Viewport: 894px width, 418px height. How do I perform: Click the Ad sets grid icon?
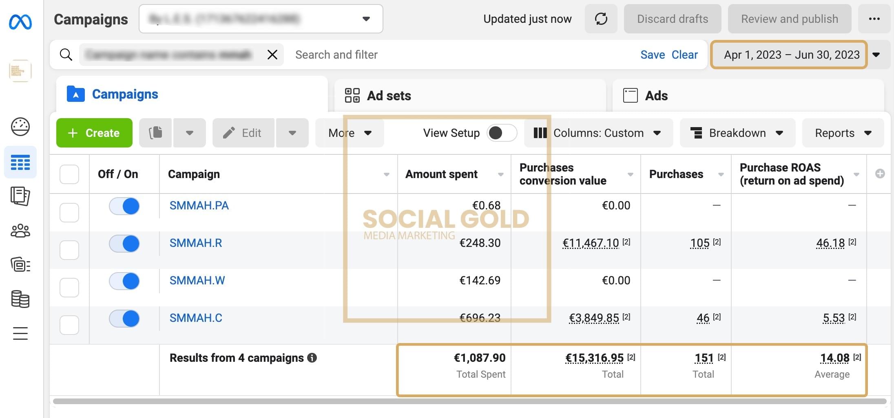coord(352,95)
